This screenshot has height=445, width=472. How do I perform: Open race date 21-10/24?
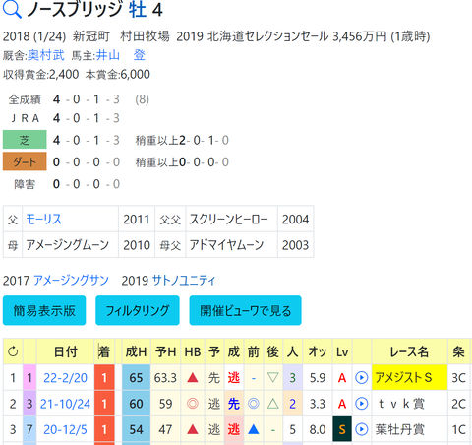(65, 404)
